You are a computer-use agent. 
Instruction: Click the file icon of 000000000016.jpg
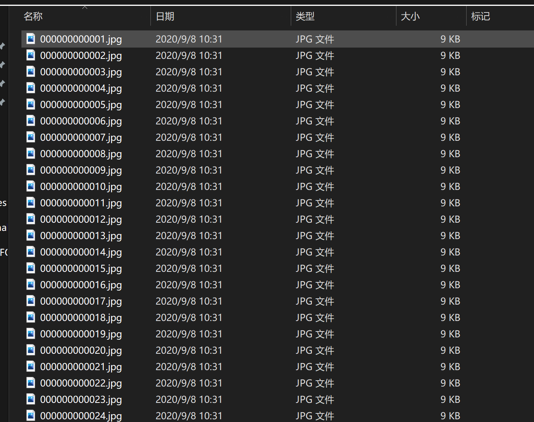click(31, 284)
